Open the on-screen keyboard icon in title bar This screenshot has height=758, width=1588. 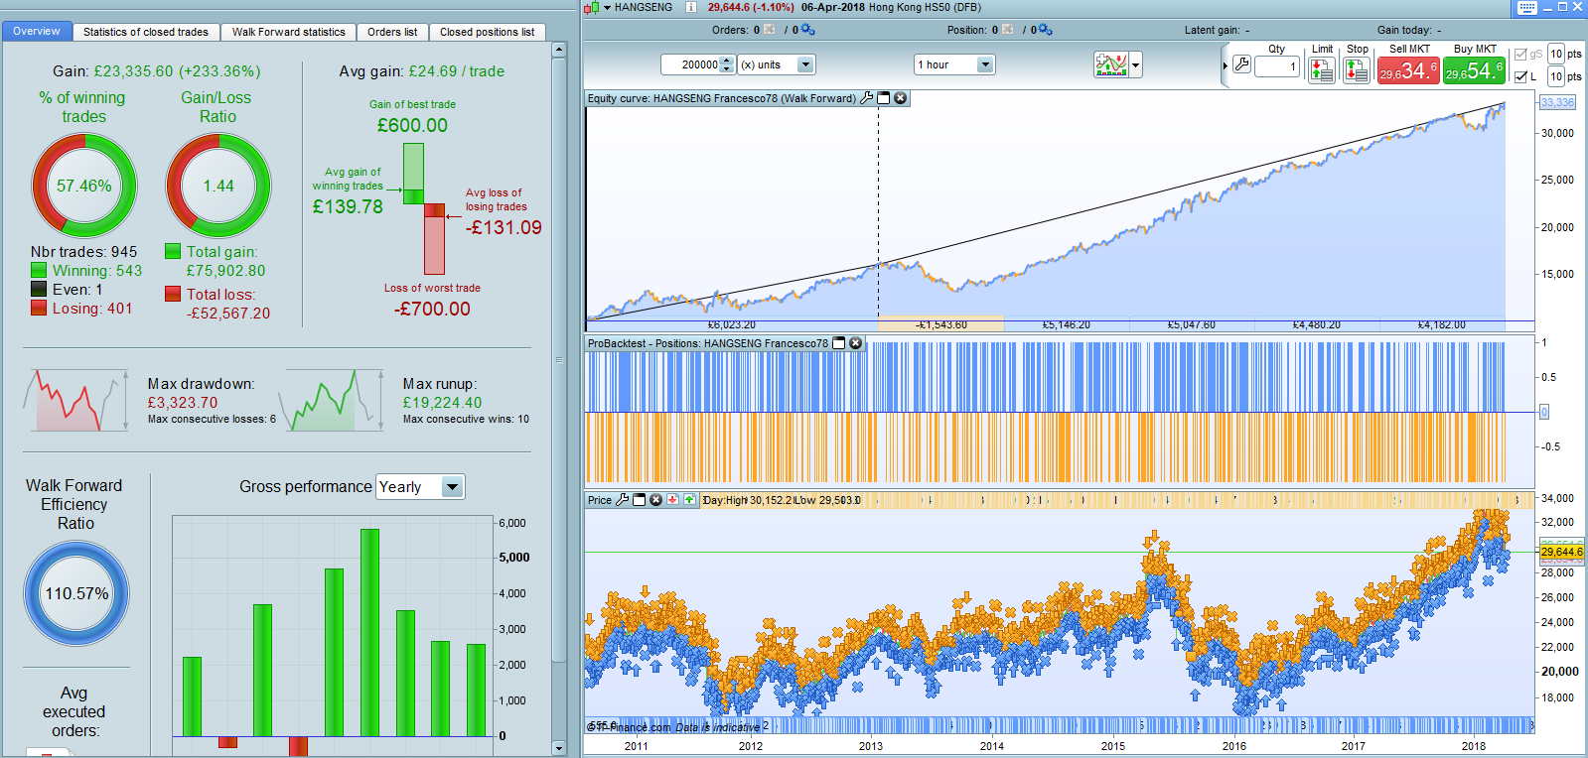(x=1527, y=8)
